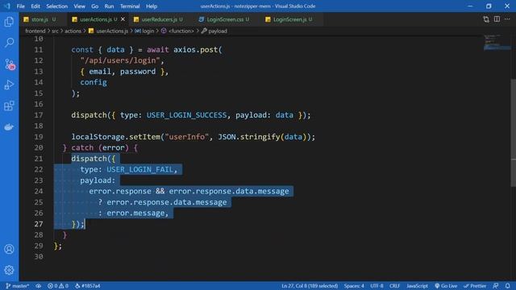Click the editor vertical scrollbar
The width and height of the screenshot is (516, 290).
pyautogui.click(x=514, y=133)
